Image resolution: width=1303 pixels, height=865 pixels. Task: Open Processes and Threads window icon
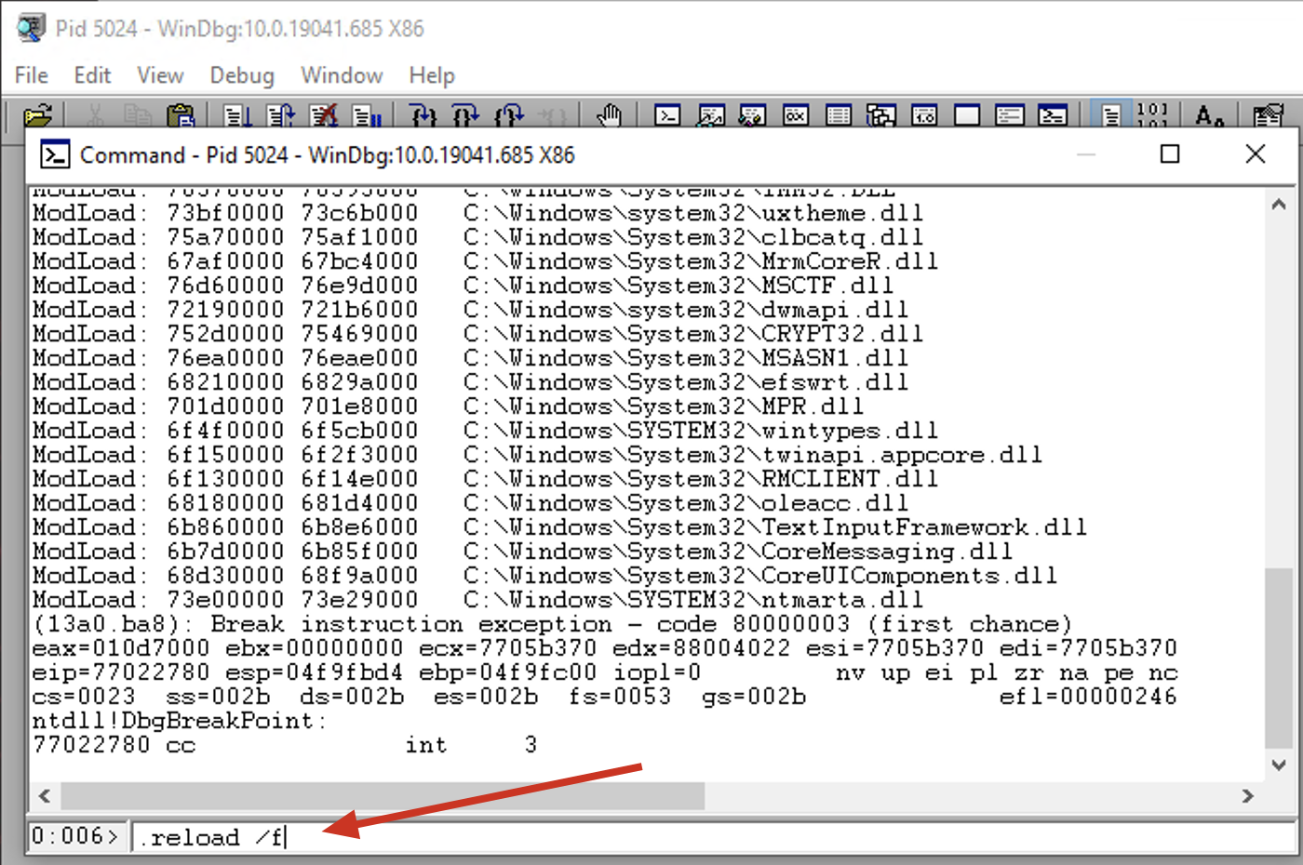pos(1010,116)
